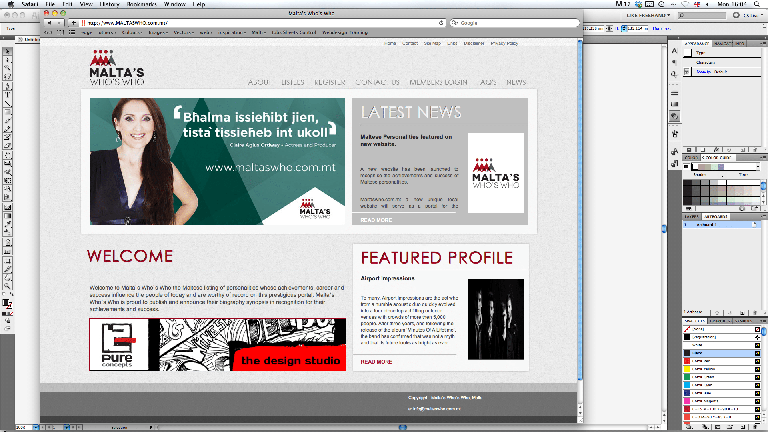The image size is (768, 432).
Task: Toggle visibility eye for Opacity row
Action: coord(687,72)
